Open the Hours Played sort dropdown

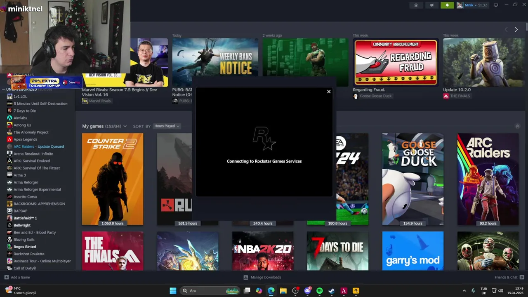coord(167,126)
